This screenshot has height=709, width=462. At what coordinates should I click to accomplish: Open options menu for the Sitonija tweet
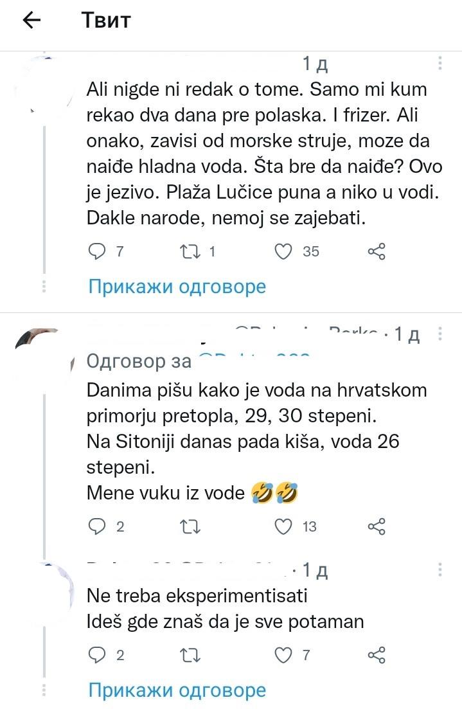tap(440, 335)
